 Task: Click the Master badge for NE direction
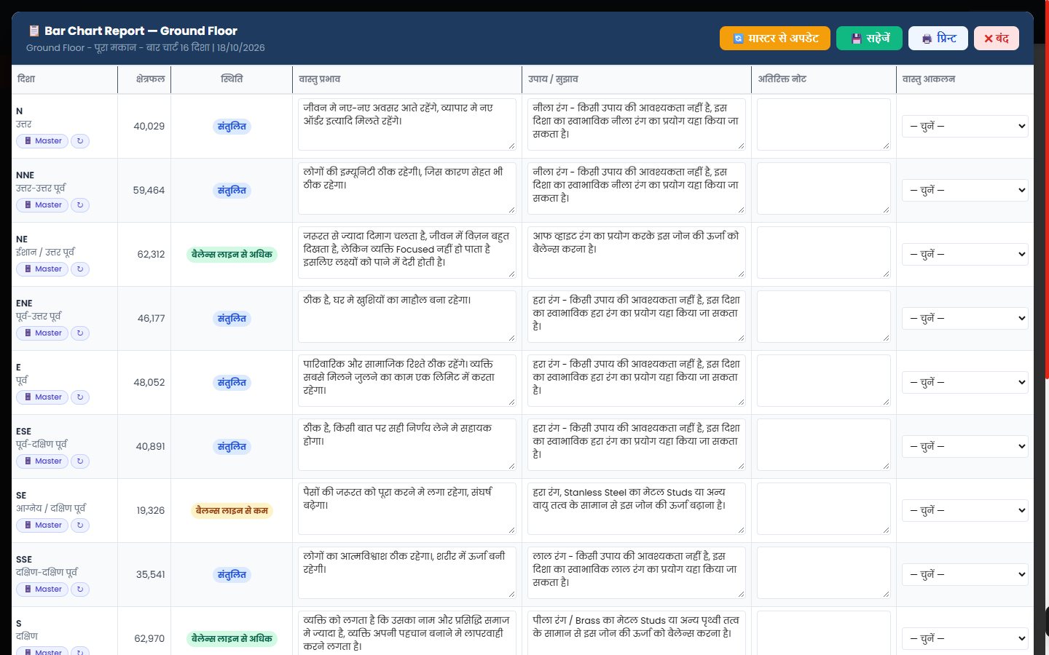click(x=42, y=269)
